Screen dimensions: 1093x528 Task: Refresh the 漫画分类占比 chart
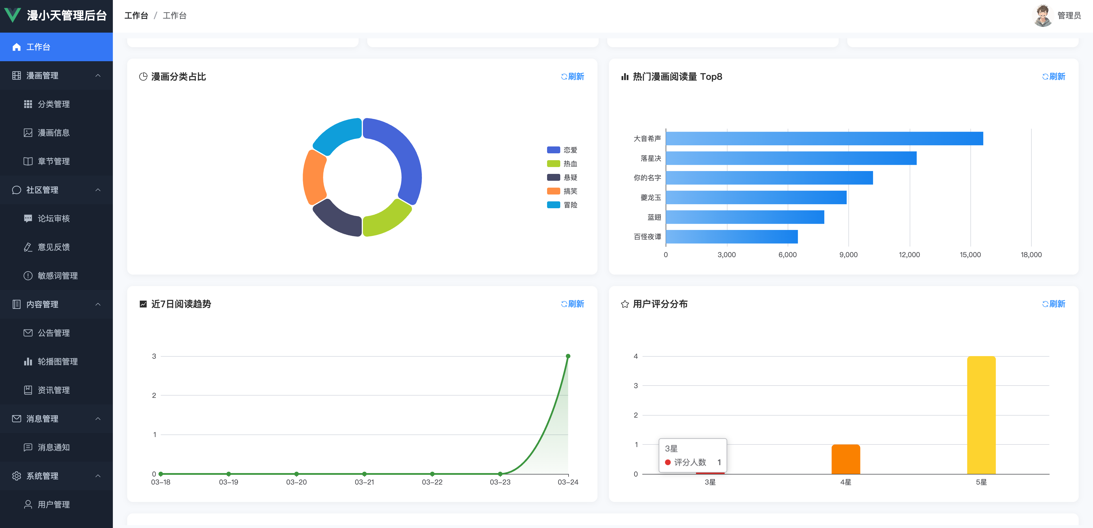pos(572,77)
